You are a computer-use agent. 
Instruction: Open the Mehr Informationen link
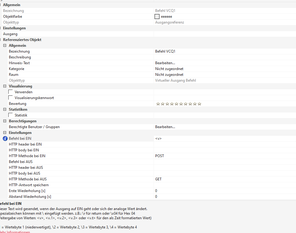[x=15, y=232]
